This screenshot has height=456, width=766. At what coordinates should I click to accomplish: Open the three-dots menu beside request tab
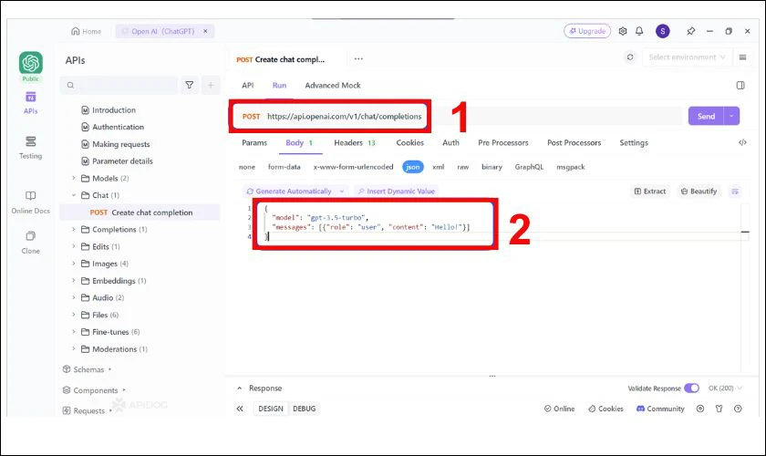point(358,59)
